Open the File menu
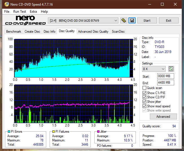This screenshot has width=184, height=151. click(7, 12)
